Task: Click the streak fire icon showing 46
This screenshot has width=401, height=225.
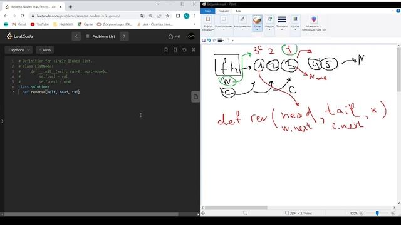Action: [x=174, y=37]
